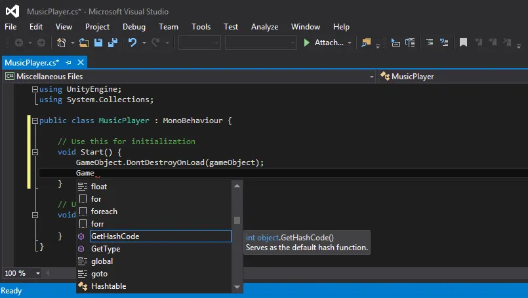The image size is (528, 298).
Task: Open the Attach button dropdown arrow
Action: tap(350, 43)
